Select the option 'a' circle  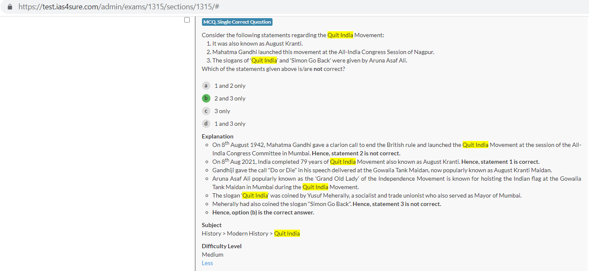[206, 86]
